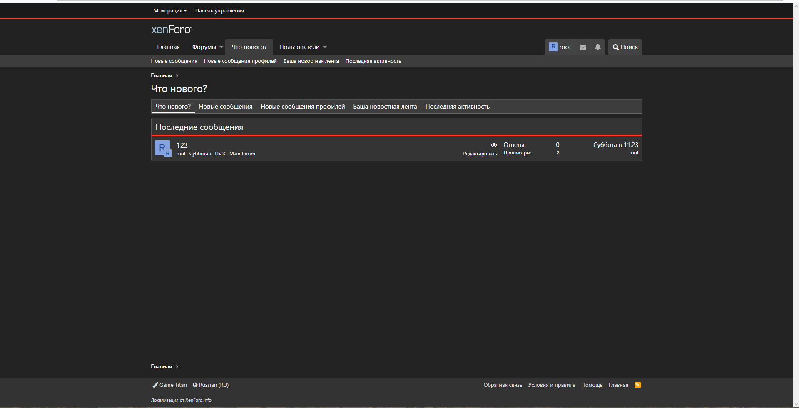The height and width of the screenshot is (408, 799).
Task: Open the Пользователи navigation item
Action: 299,47
